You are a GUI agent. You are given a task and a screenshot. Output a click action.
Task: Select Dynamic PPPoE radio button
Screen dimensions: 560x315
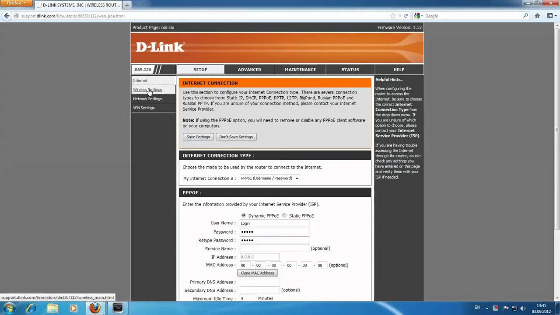[244, 216]
